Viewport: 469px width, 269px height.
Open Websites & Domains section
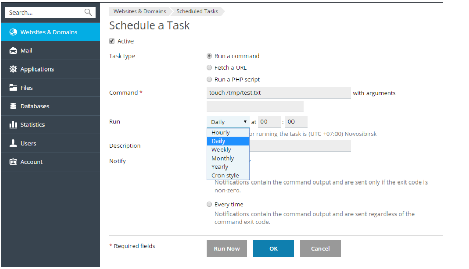point(51,32)
